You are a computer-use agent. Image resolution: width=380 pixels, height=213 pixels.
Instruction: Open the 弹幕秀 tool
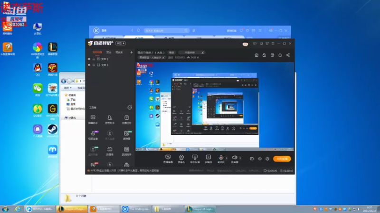[x=110, y=151]
